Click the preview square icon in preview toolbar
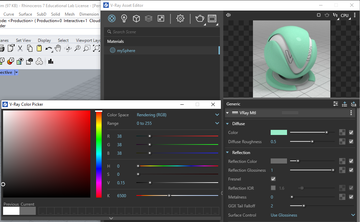The height and width of the screenshot is (222, 360). coord(319,15)
